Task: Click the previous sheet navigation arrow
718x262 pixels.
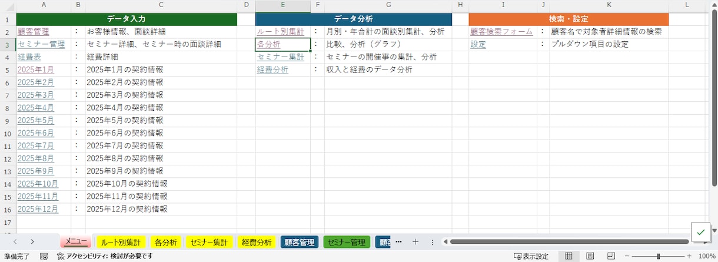Action: click(15, 242)
